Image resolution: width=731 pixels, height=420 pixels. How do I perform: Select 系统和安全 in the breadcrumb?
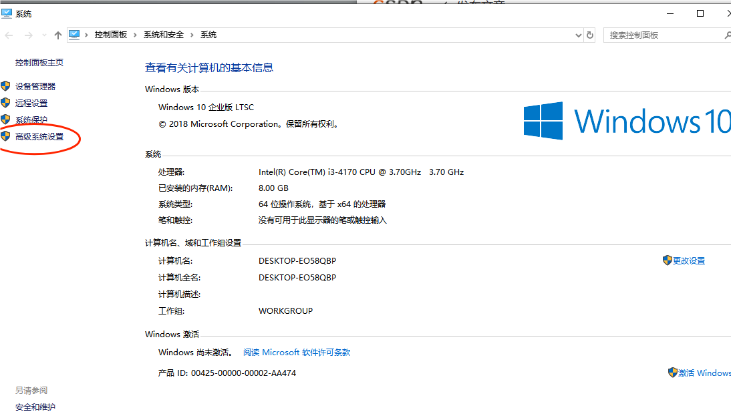(x=164, y=35)
